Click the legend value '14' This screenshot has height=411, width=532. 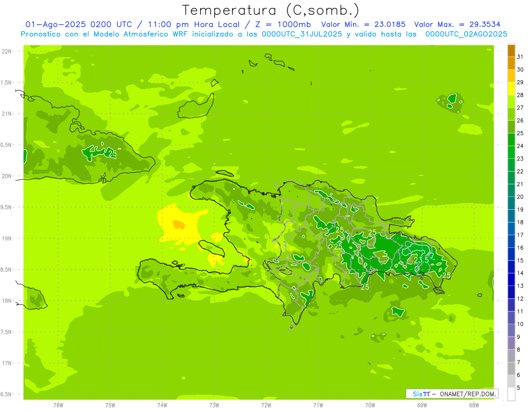[x=520, y=273]
